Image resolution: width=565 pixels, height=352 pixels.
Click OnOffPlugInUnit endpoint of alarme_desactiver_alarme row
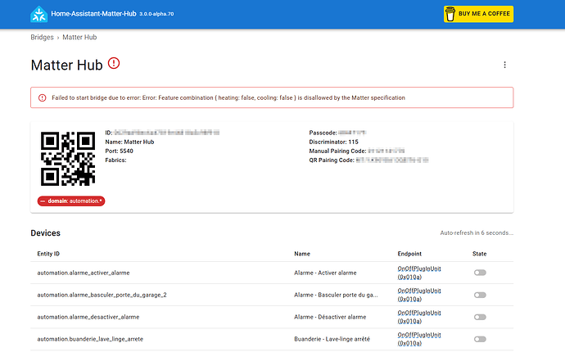[x=419, y=317]
